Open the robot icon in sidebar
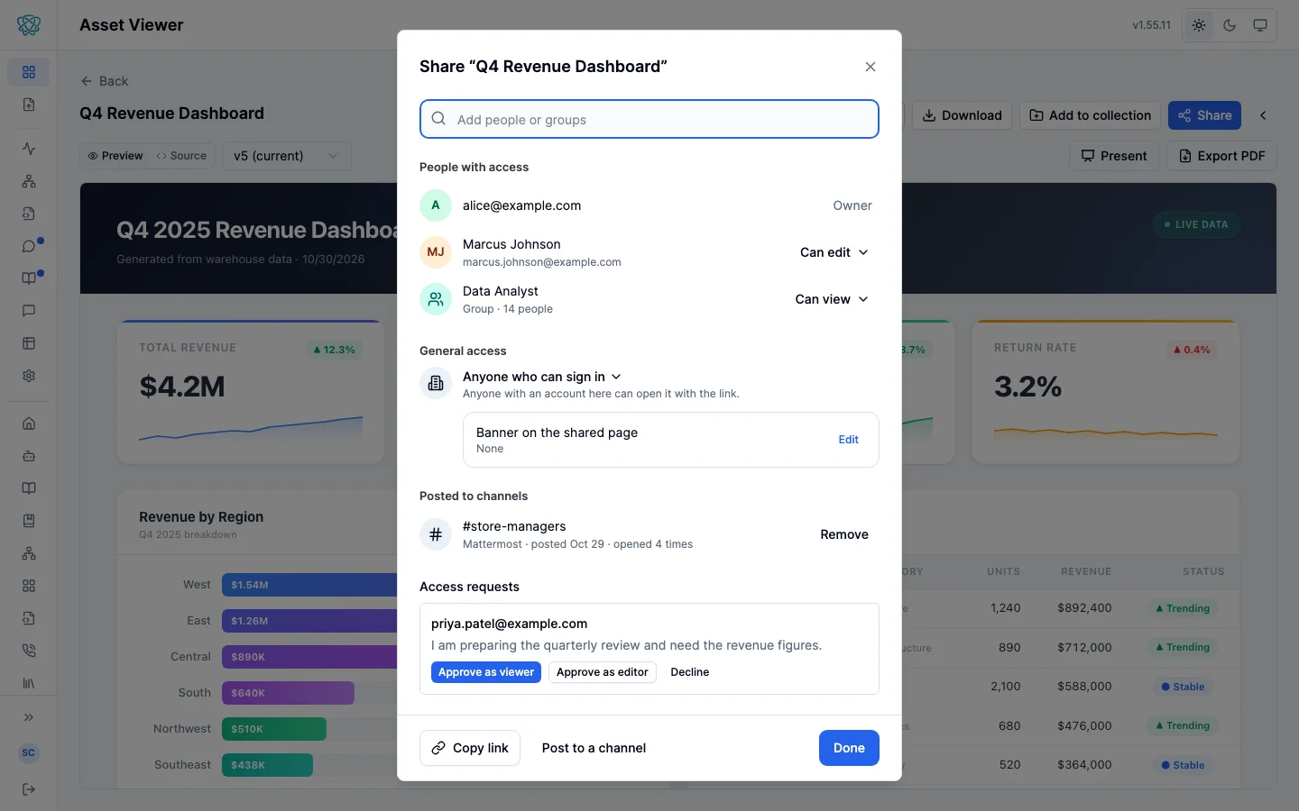Image resolution: width=1299 pixels, height=811 pixels. coord(29,456)
